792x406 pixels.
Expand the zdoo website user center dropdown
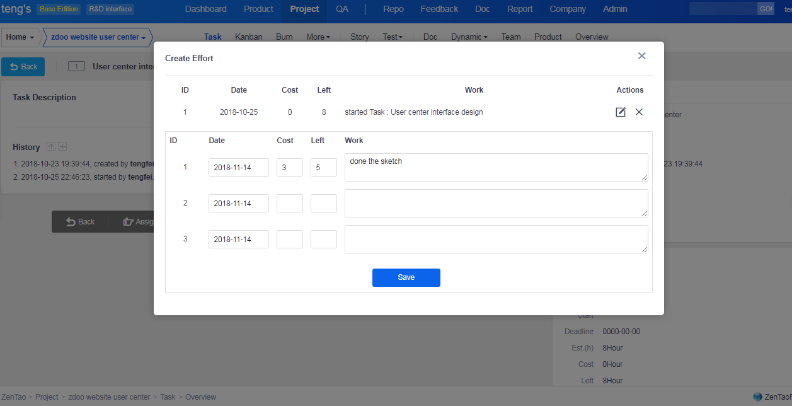[x=98, y=37]
